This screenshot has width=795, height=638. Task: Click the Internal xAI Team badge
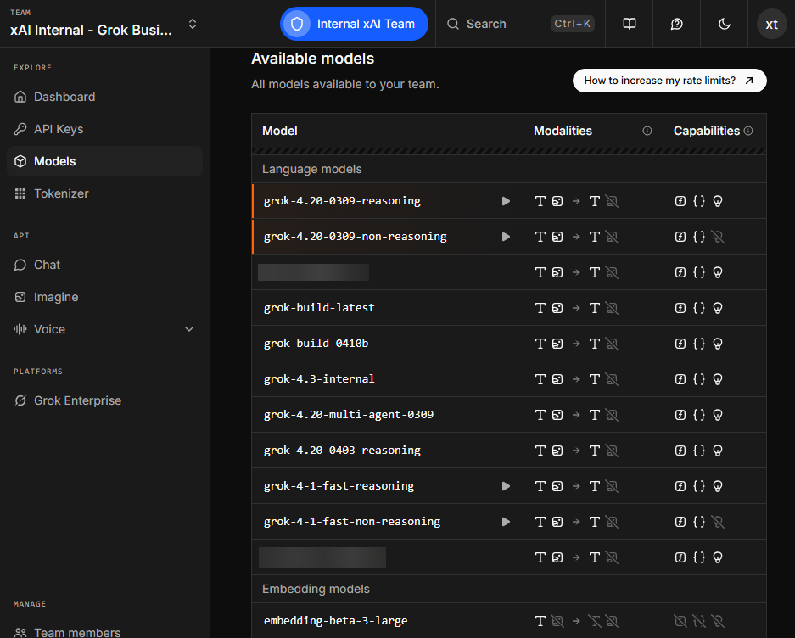(354, 24)
